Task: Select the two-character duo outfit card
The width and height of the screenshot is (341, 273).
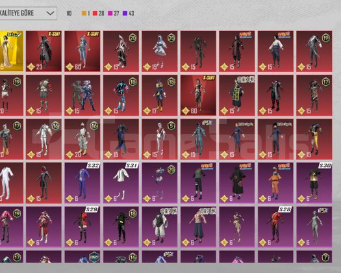Action: pyautogui.click(x=82, y=95)
